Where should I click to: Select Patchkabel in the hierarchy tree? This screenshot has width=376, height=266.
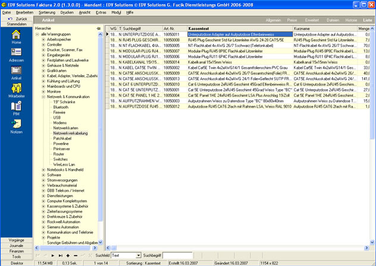62,138
